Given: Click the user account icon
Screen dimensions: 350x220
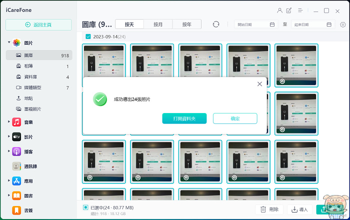Looking at the screenshot, I should pos(279,10).
